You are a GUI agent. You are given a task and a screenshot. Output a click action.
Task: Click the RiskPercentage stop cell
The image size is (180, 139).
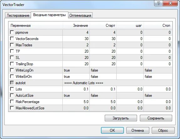pyautogui.click(x=158, y=102)
